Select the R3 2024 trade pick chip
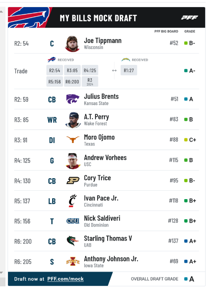Viewport: 206px width, 288px height. pyautogui.click(x=90, y=82)
